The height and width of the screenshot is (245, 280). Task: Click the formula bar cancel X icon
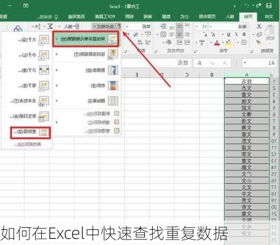225,63
